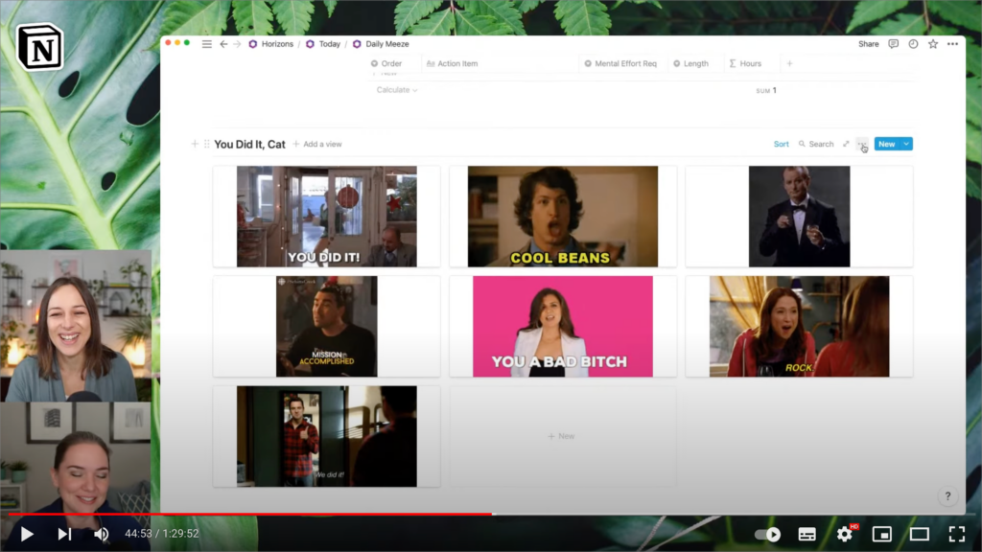This screenshot has height=552, width=982.
Task: Expand the New button dropdown arrow
Action: (x=907, y=144)
